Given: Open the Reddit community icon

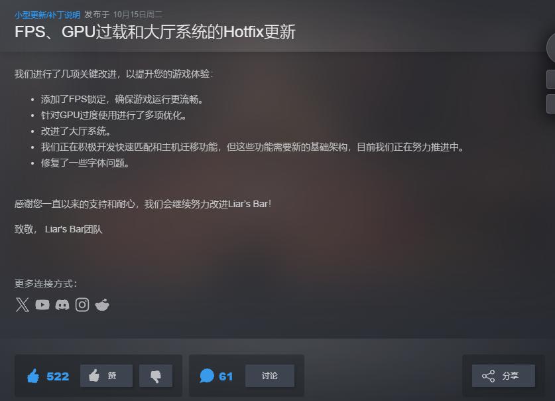Looking at the screenshot, I should coord(102,305).
